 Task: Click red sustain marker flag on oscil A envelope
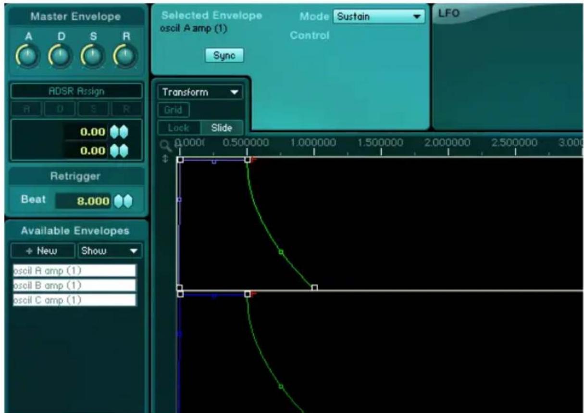point(253,159)
